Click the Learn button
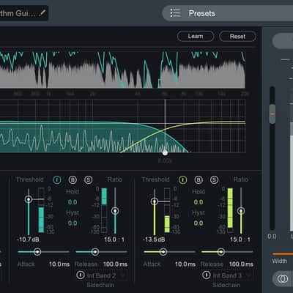 coord(196,37)
